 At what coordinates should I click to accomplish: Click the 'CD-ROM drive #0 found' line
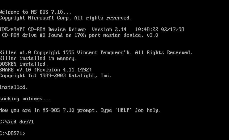80,35
